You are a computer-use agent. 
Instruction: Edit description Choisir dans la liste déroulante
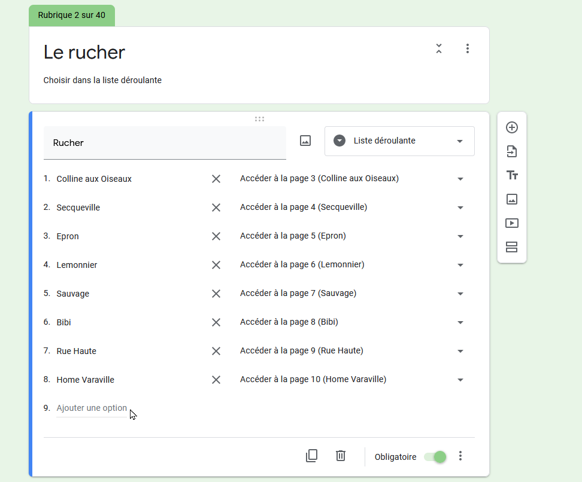pyautogui.click(x=102, y=80)
